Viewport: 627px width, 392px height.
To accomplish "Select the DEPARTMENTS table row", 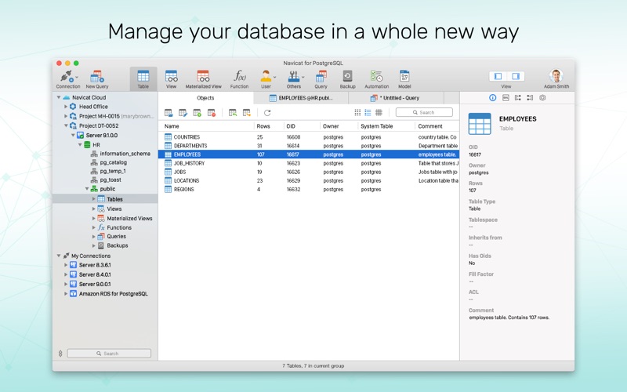I will 190,146.
